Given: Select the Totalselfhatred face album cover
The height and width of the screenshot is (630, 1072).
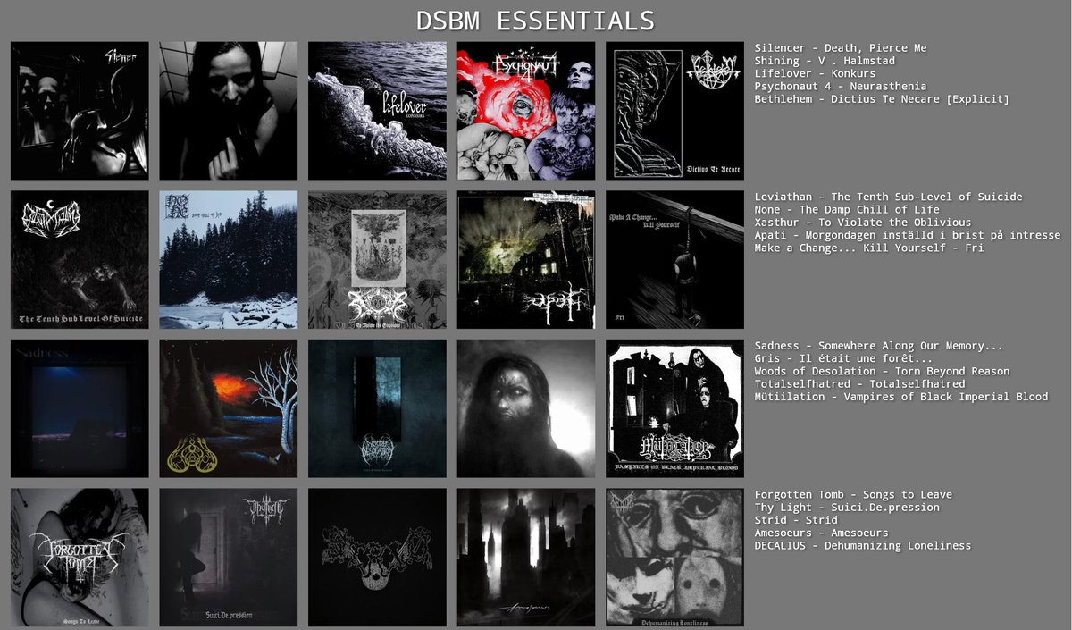Looking at the screenshot, I should coord(526,408).
